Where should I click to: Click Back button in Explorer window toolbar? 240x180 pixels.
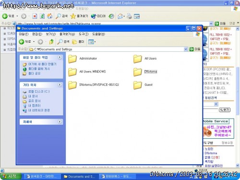pos(25,42)
